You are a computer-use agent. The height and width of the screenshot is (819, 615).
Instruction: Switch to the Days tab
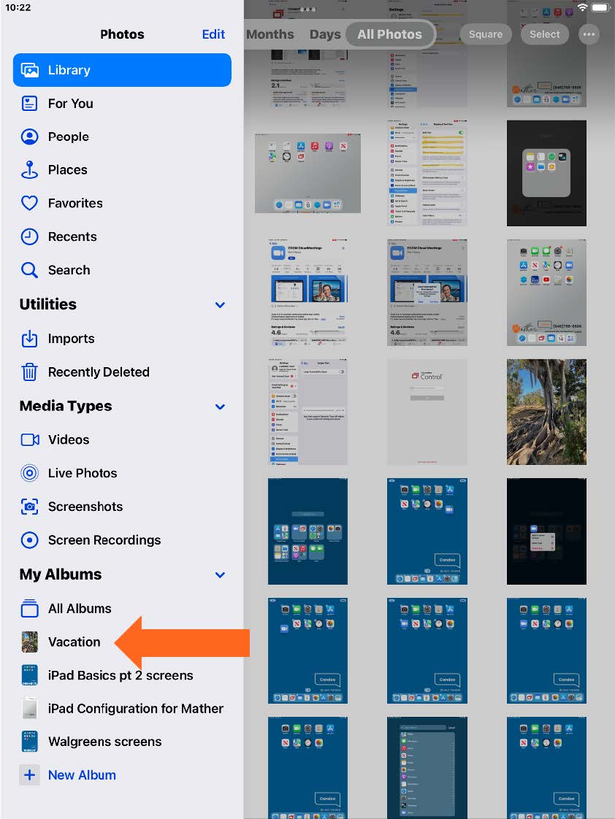[x=325, y=34]
